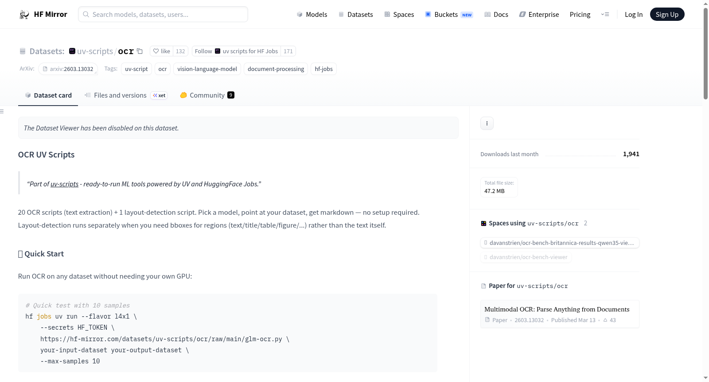Click the Log In link
Viewport: 709px width, 382px height.
point(634,14)
